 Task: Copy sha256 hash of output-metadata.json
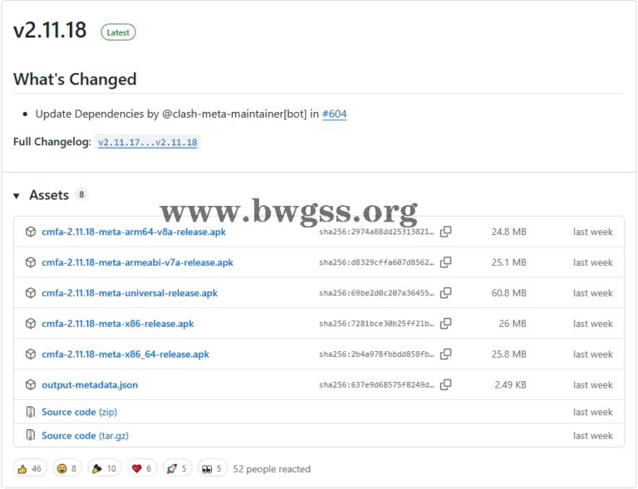pyautogui.click(x=445, y=384)
